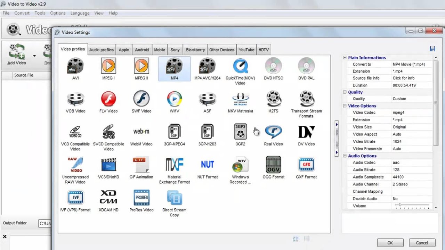The width and height of the screenshot is (445, 250).
Task: Pick the 3GP-H263 profile
Action: [x=208, y=135]
